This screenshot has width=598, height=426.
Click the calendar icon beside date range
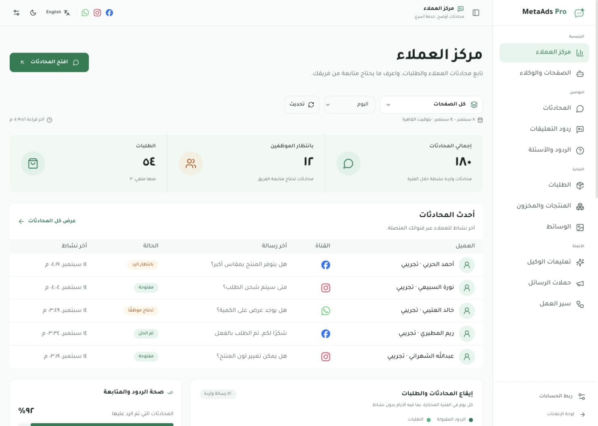(x=480, y=120)
